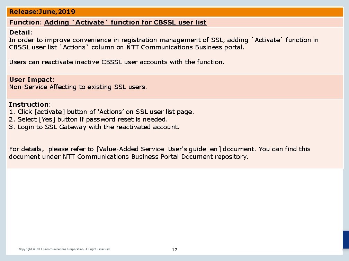Click the line starting with 'CBSSL user list `Actions` column'
This screenshot has height=261, width=349.
click(127, 47)
